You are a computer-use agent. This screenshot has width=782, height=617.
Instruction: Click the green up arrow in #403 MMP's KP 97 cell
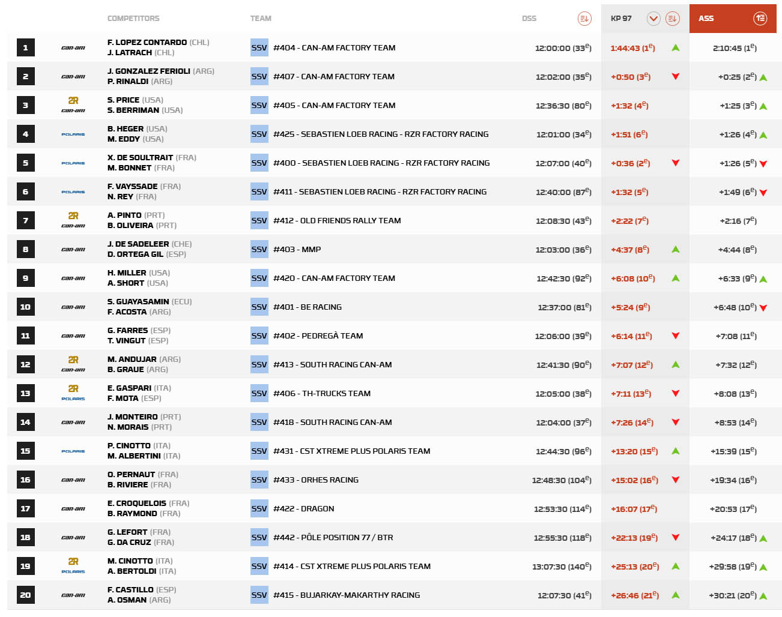[x=676, y=250]
